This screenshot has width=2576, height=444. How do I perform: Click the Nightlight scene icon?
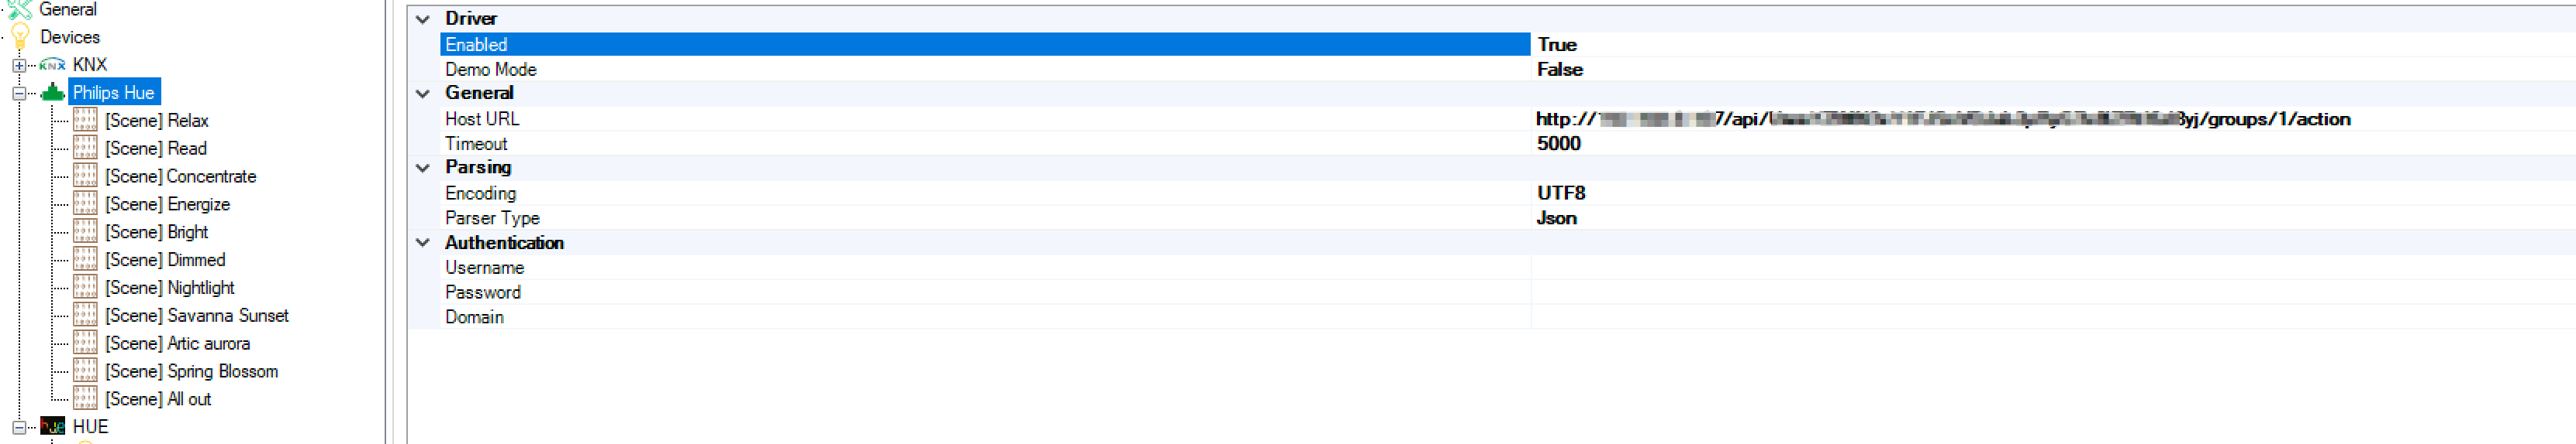pyautogui.click(x=85, y=289)
